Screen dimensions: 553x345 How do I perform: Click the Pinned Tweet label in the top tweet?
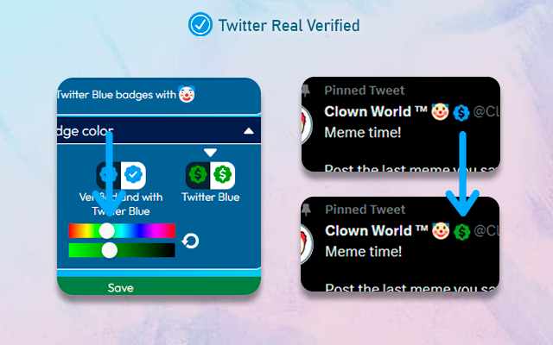[x=365, y=91]
